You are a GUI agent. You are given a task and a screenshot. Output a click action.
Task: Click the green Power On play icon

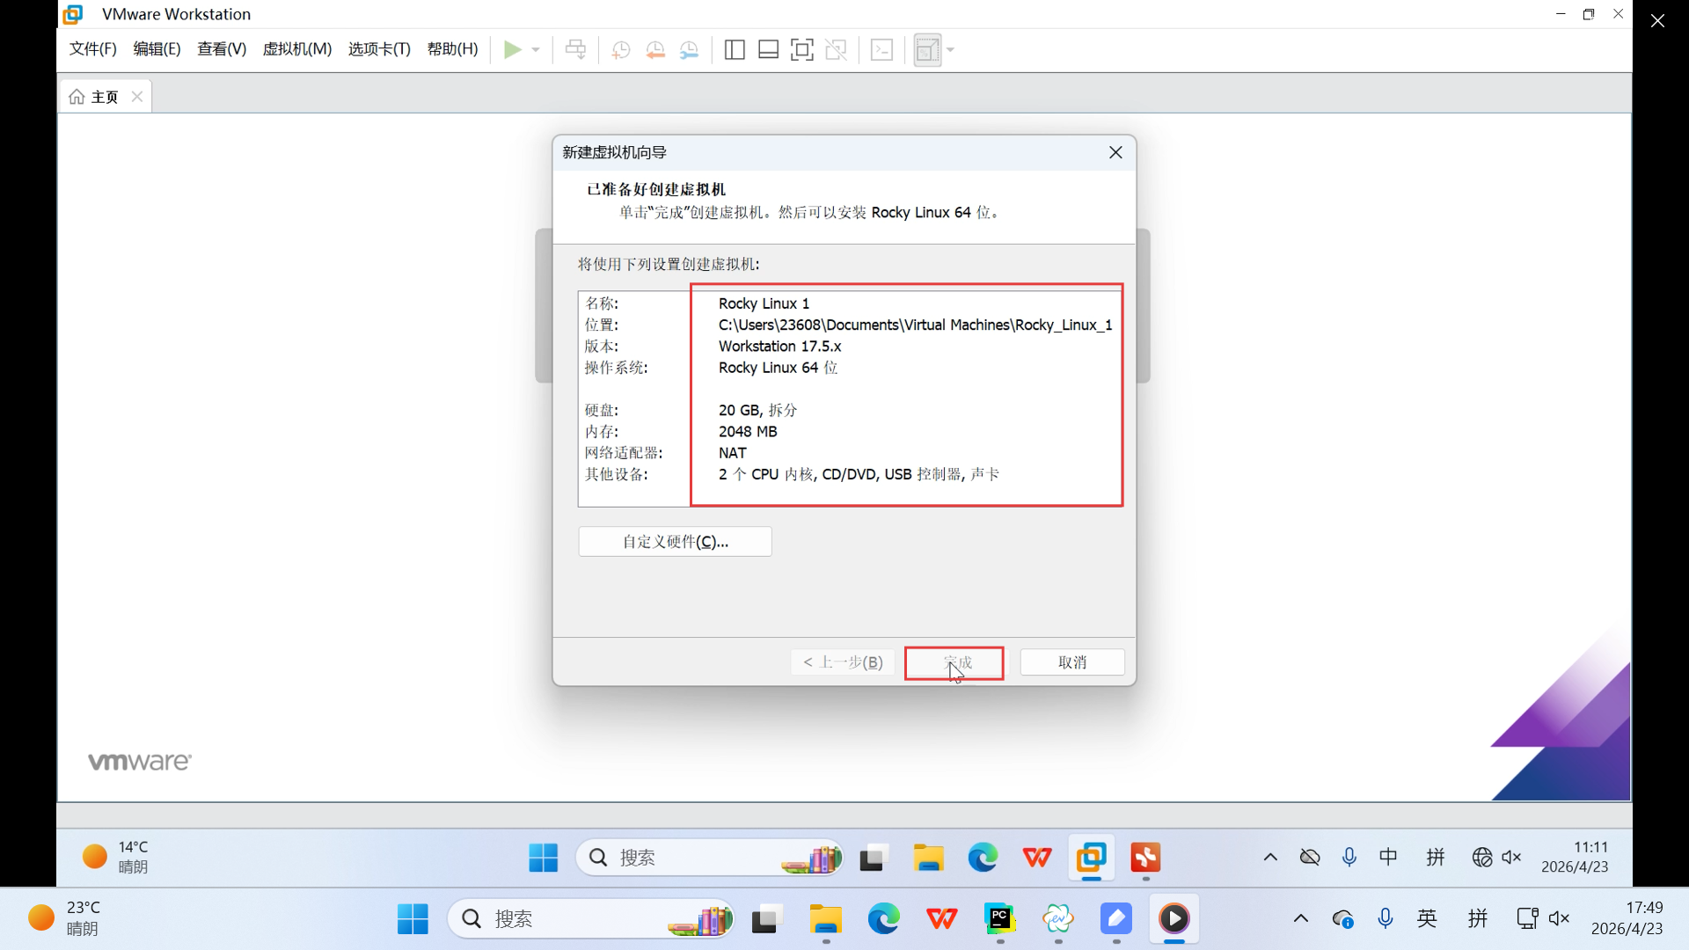click(512, 49)
